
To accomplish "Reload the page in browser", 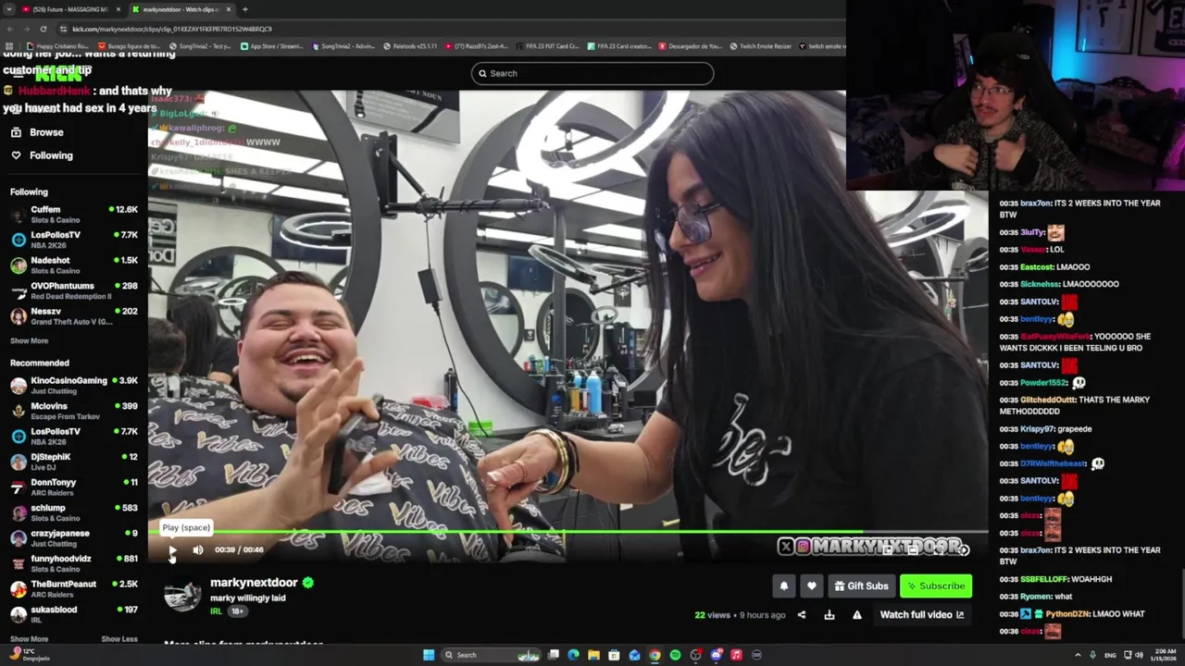I will (x=43, y=29).
